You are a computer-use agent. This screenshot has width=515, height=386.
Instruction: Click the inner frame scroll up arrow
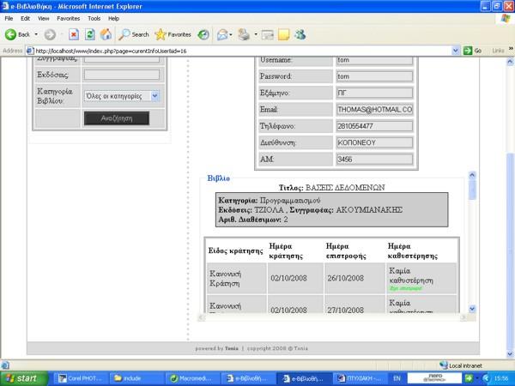pos(472,175)
